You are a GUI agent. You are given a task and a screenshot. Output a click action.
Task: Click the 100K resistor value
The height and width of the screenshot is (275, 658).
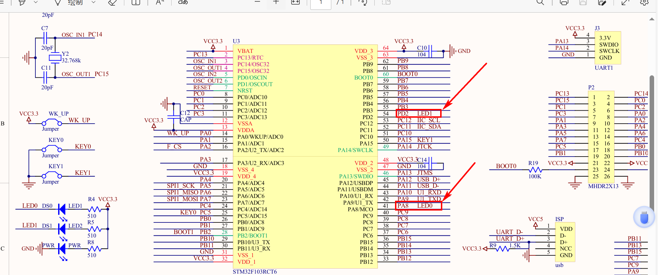point(535,176)
